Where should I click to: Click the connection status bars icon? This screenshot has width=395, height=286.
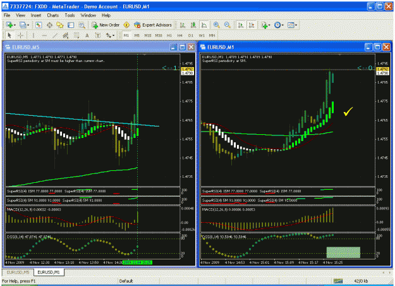pos(338,281)
